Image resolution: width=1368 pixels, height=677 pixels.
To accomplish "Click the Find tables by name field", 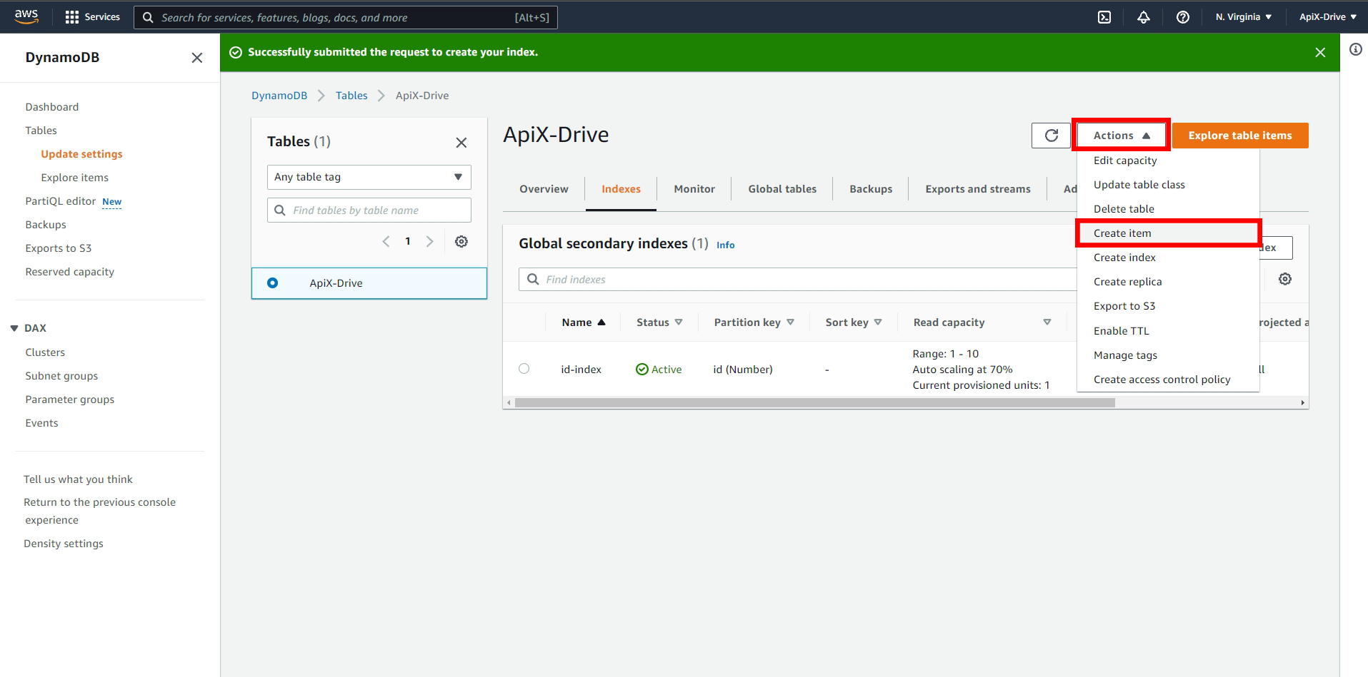I will pos(369,210).
